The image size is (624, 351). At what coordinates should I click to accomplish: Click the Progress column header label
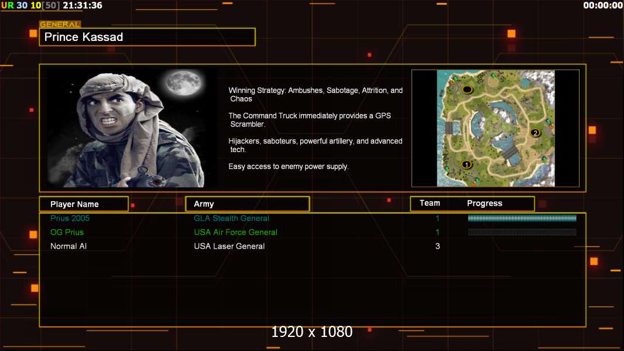pyautogui.click(x=484, y=203)
